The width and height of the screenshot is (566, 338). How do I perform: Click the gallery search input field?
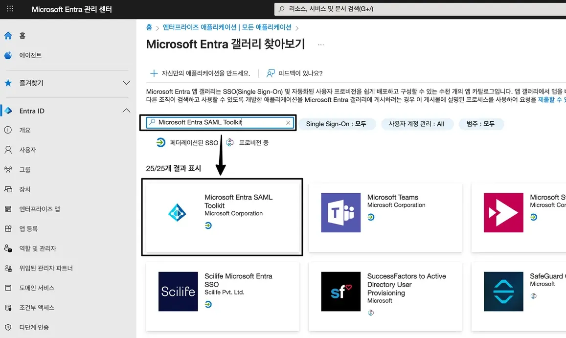pyautogui.click(x=220, y=123)
